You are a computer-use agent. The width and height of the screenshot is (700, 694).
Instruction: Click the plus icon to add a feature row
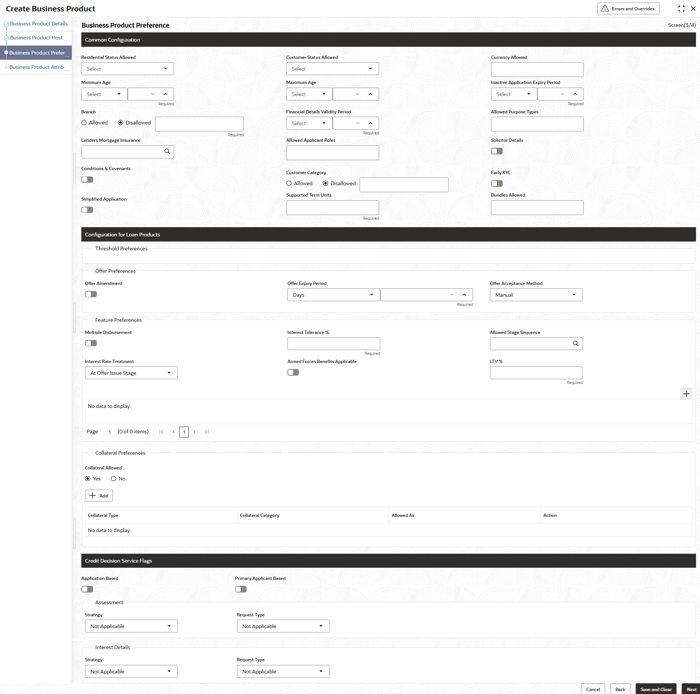point(686,394)
